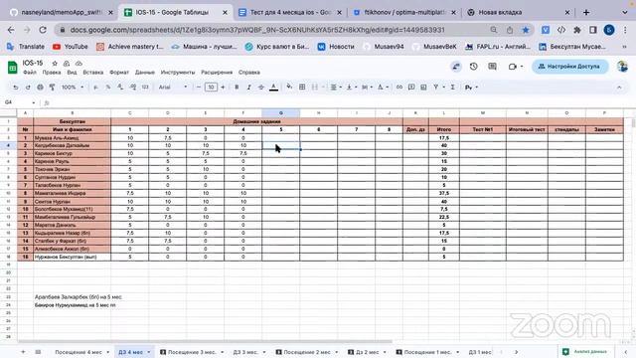Switch to the Посещение 3 мес sheet tab

[x=192, y=352]
